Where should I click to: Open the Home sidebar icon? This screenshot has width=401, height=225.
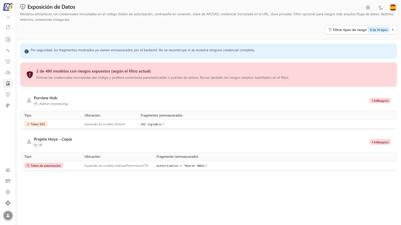point(8,27)
